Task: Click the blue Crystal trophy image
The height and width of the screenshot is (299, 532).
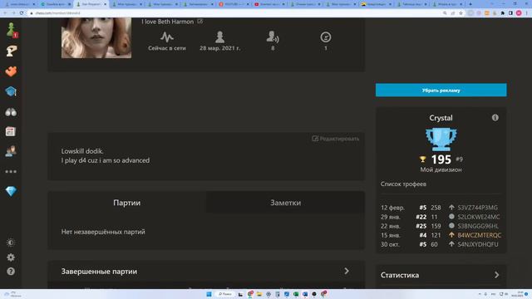Action: [x=441, y=140]
